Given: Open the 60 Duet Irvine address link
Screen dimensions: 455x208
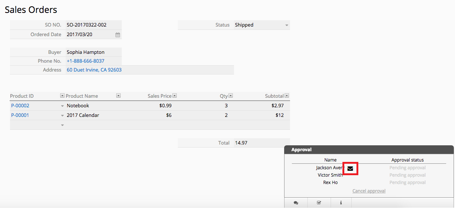Looking at the screenshot, I should 94,70.
